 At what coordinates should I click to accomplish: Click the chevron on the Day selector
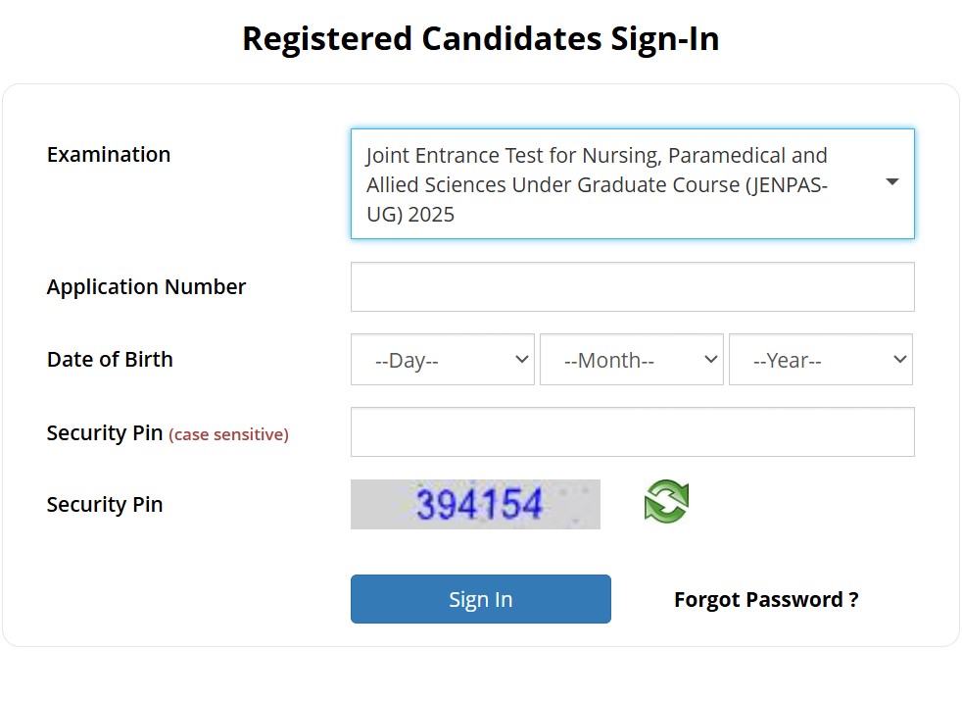(521, 359)
